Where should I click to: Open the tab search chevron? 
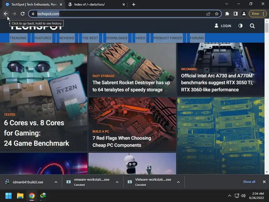pyautogui.click(x=227, y=4)
